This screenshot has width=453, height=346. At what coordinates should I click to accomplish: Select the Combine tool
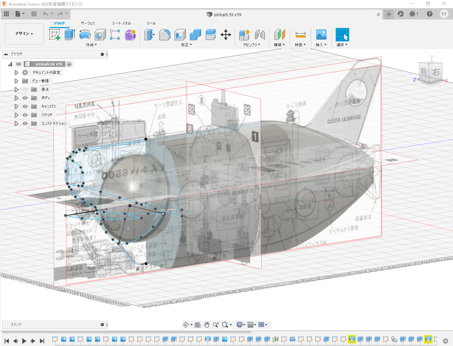(195, 35)
